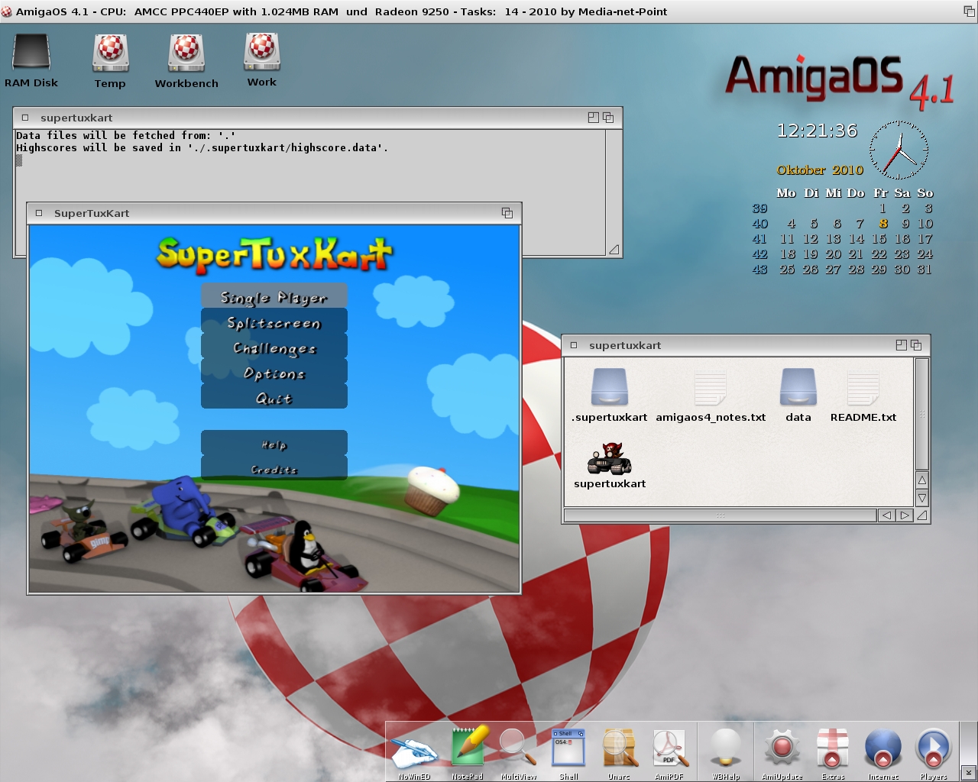This screenshot has width=978, height=782.
Task: Open Options in SuperTuxKart menu
Action: point(274,373)
